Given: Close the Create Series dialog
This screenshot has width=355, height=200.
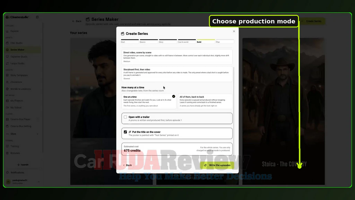Looking at the screenshot, I should (x=234, y=31).
